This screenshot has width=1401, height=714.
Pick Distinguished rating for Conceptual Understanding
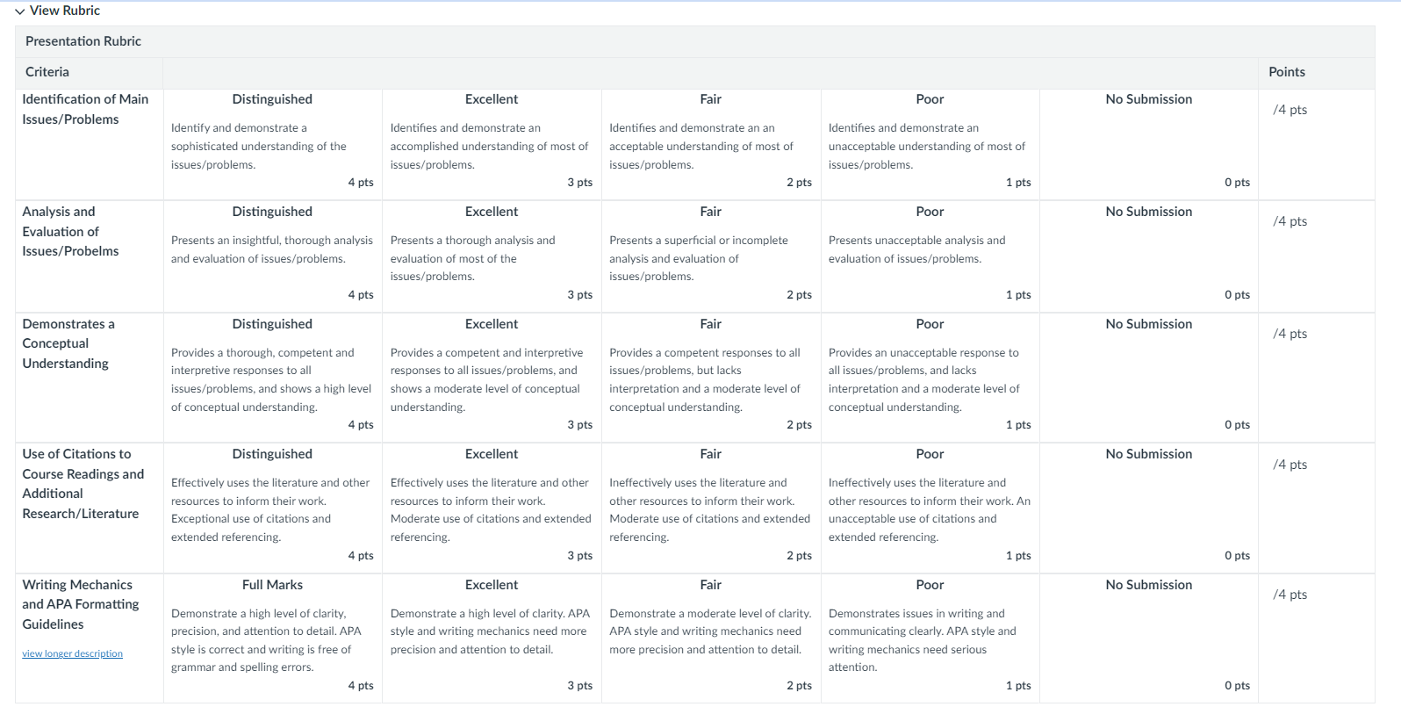coord(272,378)
